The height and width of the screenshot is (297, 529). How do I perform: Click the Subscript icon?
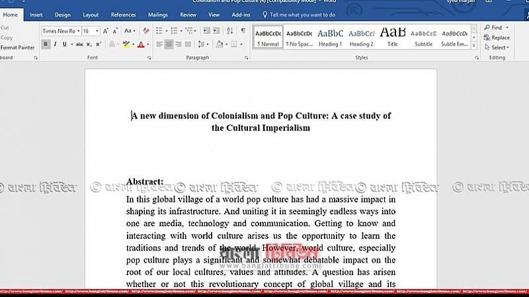pos(89,44)
